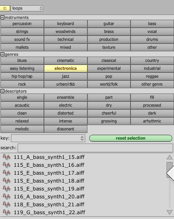Click waveform icon beside 116_A_bass_synth1_20.aiff
Image resolution: width=174 pixels, height=219 pixels.
(x=7, y=197)
